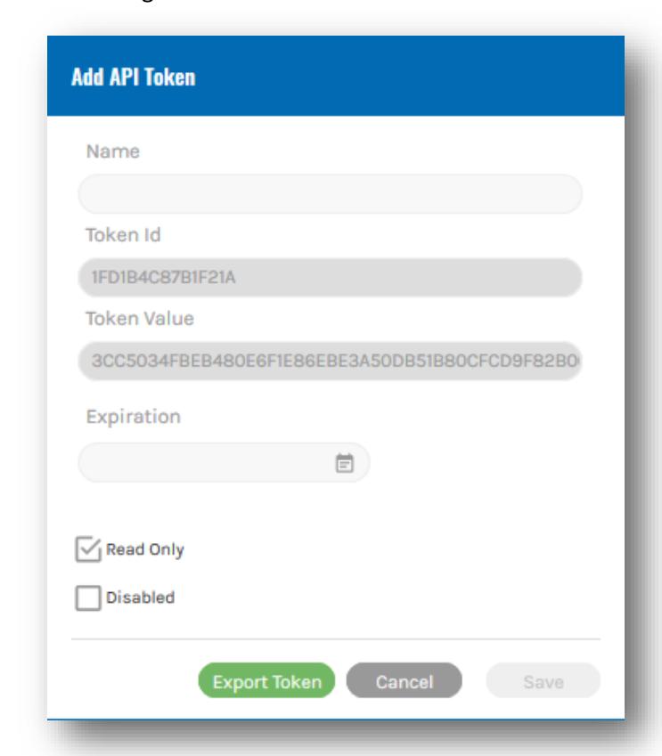Viewport: 662px width, 756px height.
Task: Click the Disabled label text
Action: 141,597
